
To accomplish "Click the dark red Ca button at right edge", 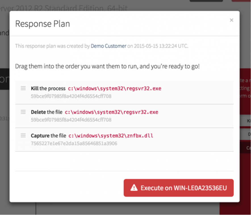I will point(245,148).
